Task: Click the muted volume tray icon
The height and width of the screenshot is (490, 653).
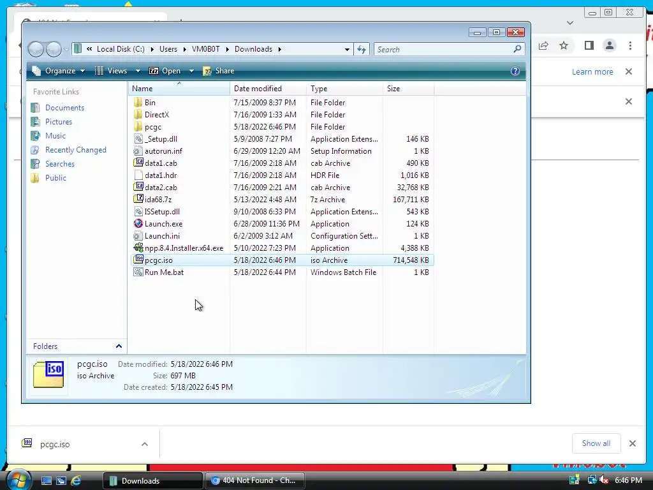Action: pyautogui.click(x=604, y=480)
